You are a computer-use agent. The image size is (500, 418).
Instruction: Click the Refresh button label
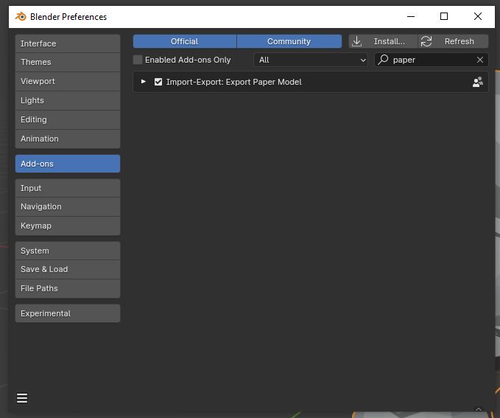[459, 41]
